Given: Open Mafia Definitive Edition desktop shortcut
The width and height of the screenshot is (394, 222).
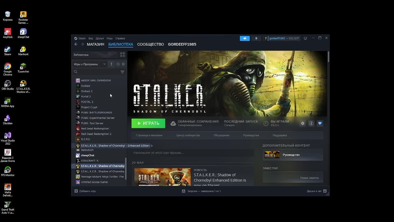Looking at the screenshot, I should pos(8,190).
